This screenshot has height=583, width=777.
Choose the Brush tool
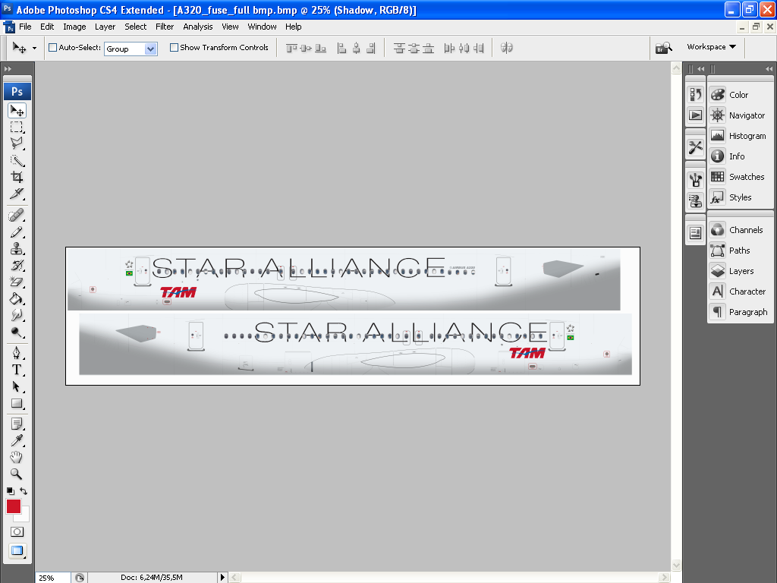point(17,232)
